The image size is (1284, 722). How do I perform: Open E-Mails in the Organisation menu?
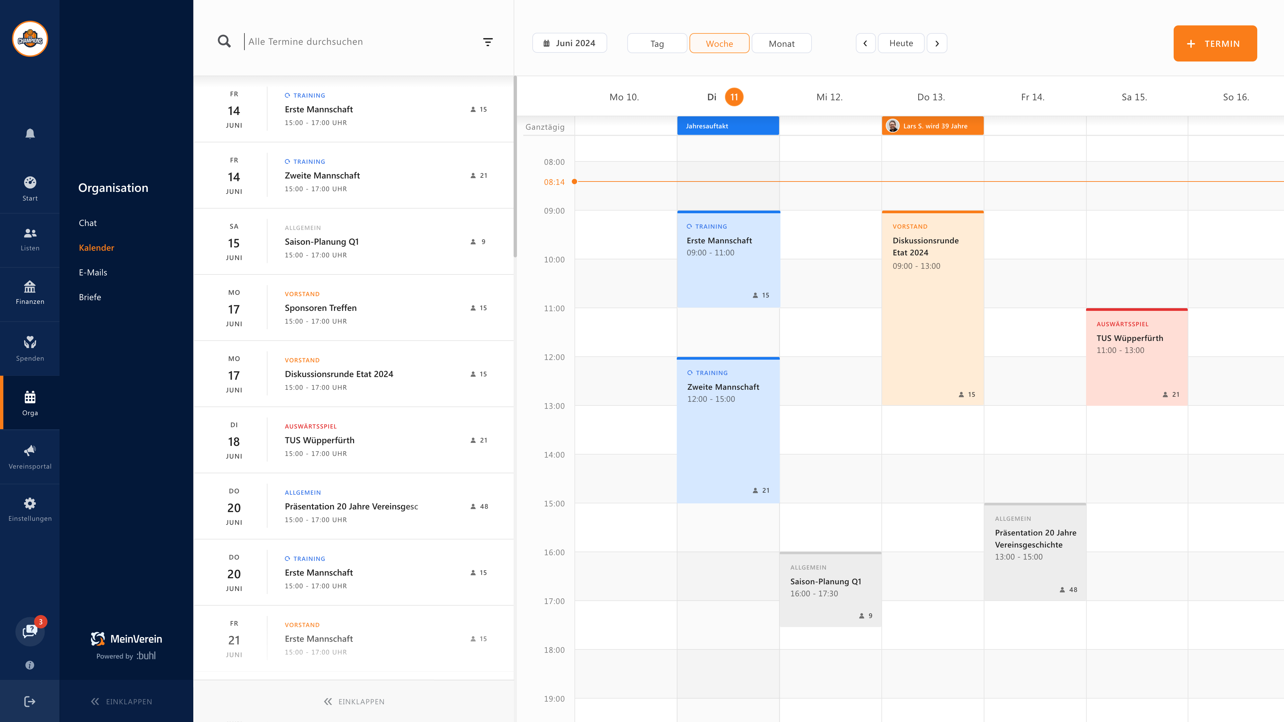pyautogui.click(x=93, y=272)
